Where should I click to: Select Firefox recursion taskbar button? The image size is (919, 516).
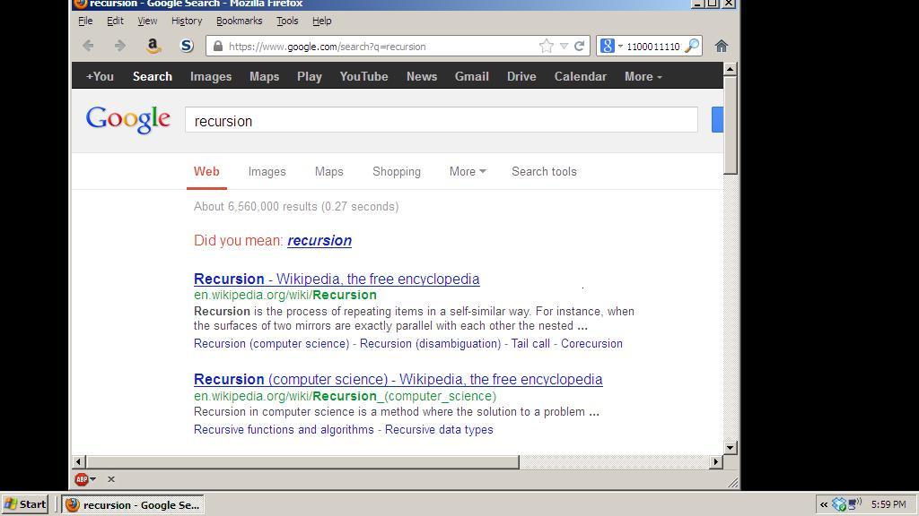[x=133, y=504]
